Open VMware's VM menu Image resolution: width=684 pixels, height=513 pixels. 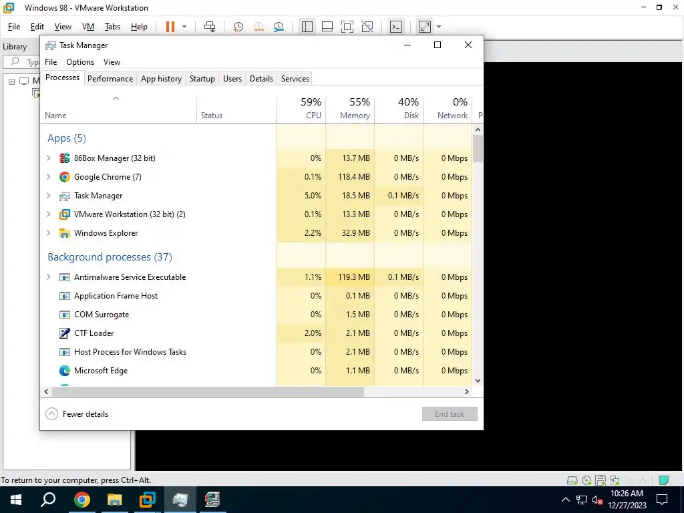click(88, 27)
